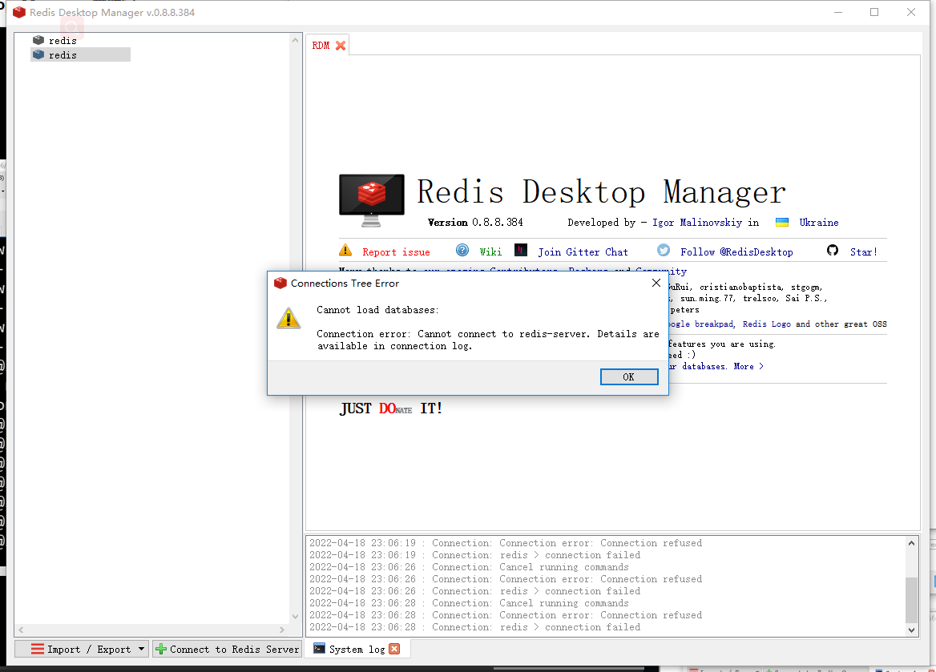Open the Ukraine link

(819, 223)
